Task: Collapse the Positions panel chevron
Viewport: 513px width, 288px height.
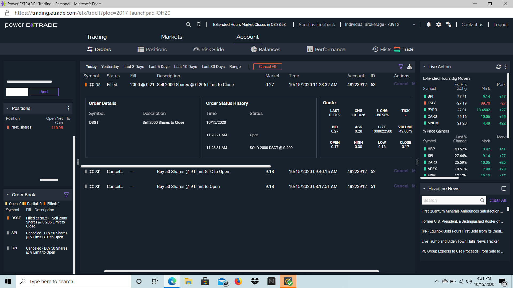Action: pos(8,109)
